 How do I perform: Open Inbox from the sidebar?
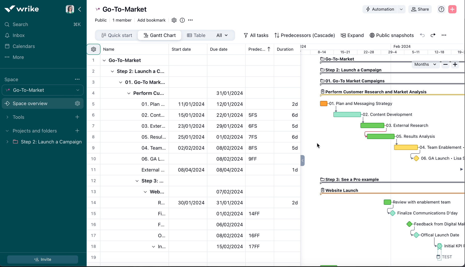(19, 35)
